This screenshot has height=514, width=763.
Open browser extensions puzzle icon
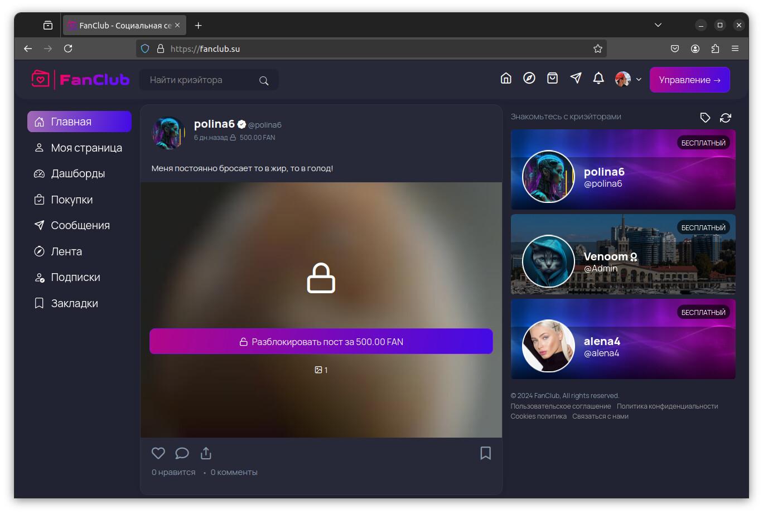click(715, 49)
